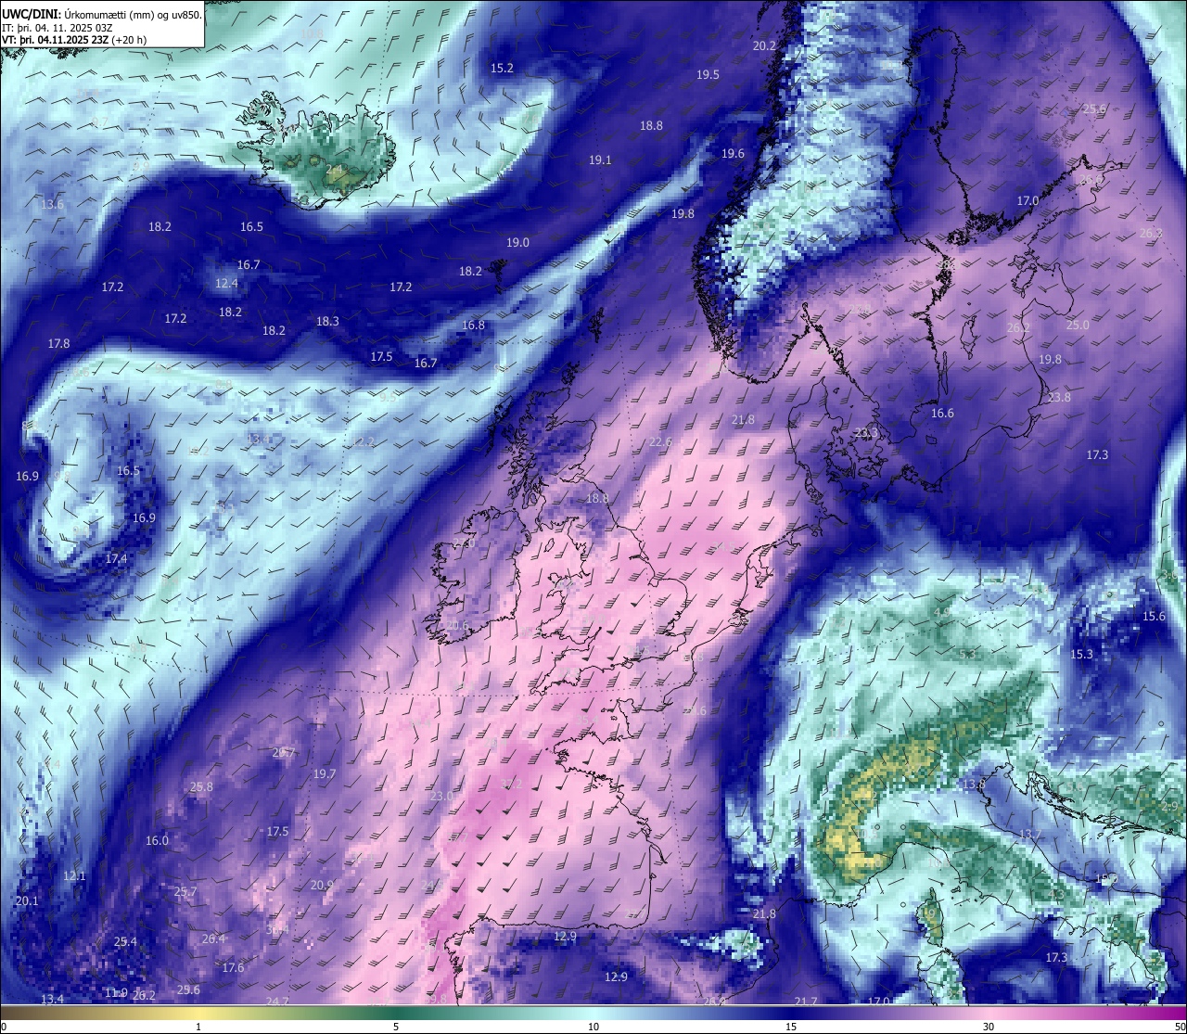Click the 17.4 value label
Viewport: 1187px width, 1034px height.
pyautogui.click(x=116, y=558)
